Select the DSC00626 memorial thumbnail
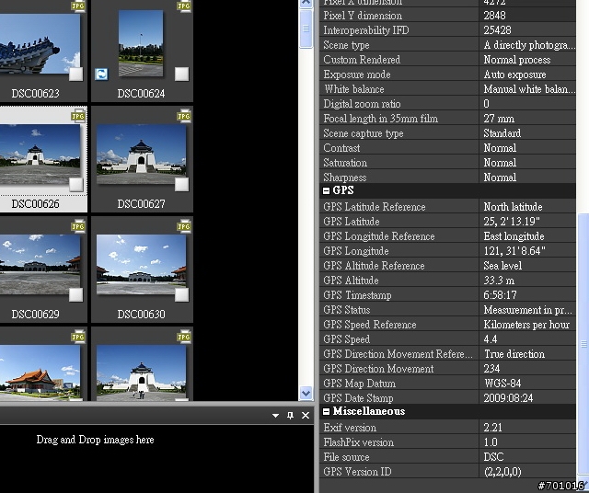The image size is (589, 493). (40, 154)
